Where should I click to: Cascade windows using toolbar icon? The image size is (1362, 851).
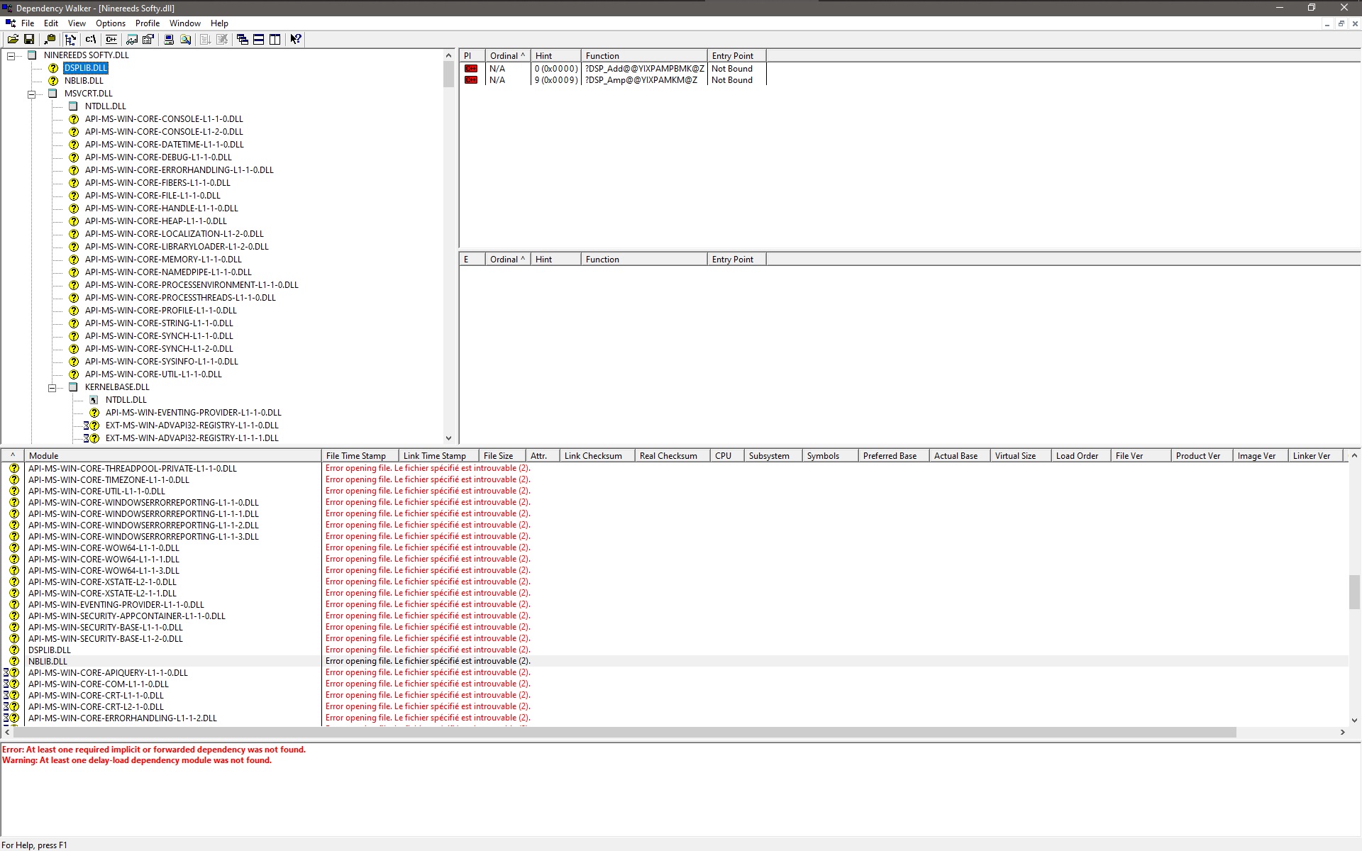[x=243, y=40]
